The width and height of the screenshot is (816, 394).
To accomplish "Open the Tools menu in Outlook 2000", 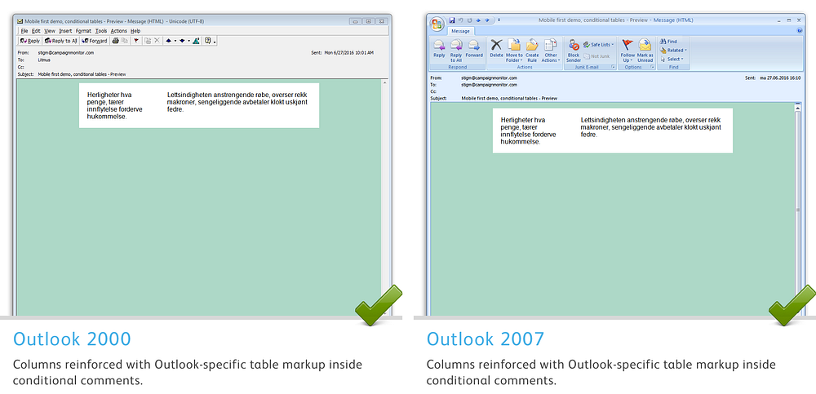I will pyautogui.click(x=101, y=31).
